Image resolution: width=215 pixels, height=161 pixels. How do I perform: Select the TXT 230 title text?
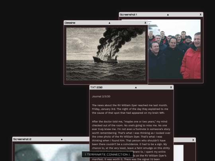[x=96, y=87]
